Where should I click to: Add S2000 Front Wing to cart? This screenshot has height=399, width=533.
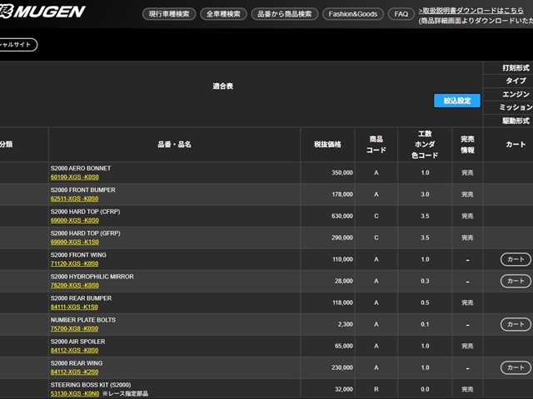coord(516,259)
